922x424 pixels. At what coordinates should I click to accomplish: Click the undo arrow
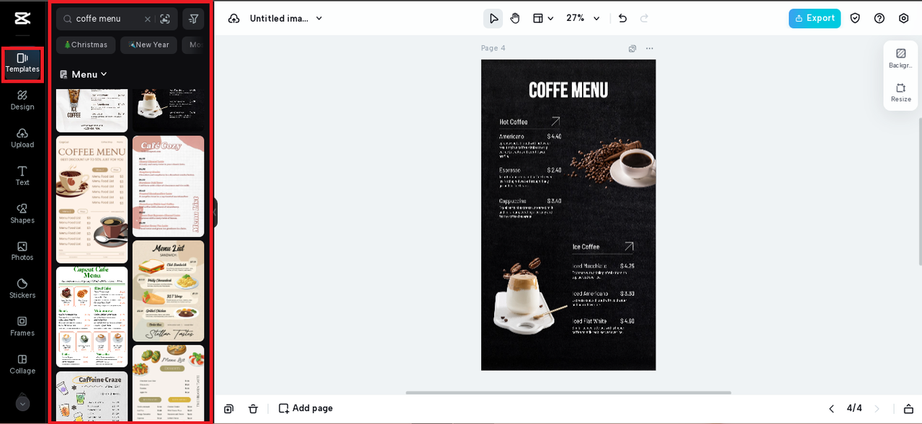tap(622, 19)
